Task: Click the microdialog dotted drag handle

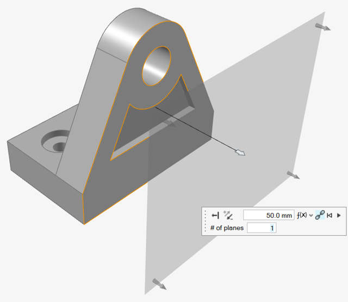Action: point(206,221)
